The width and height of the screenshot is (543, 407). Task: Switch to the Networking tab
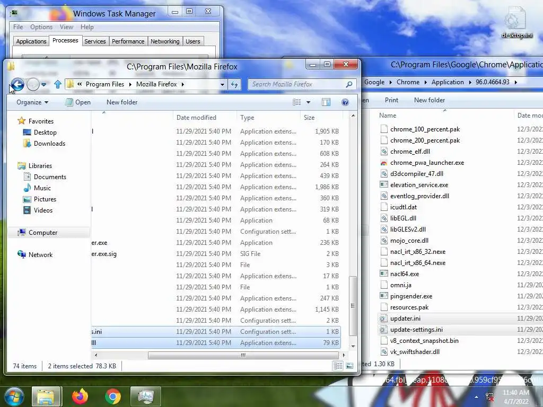point(165,41)
